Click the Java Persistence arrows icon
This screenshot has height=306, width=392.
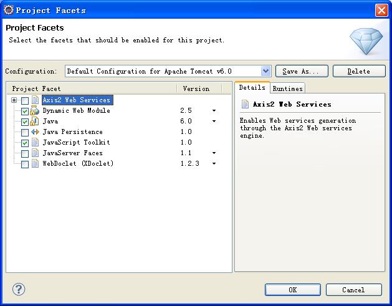35,131
